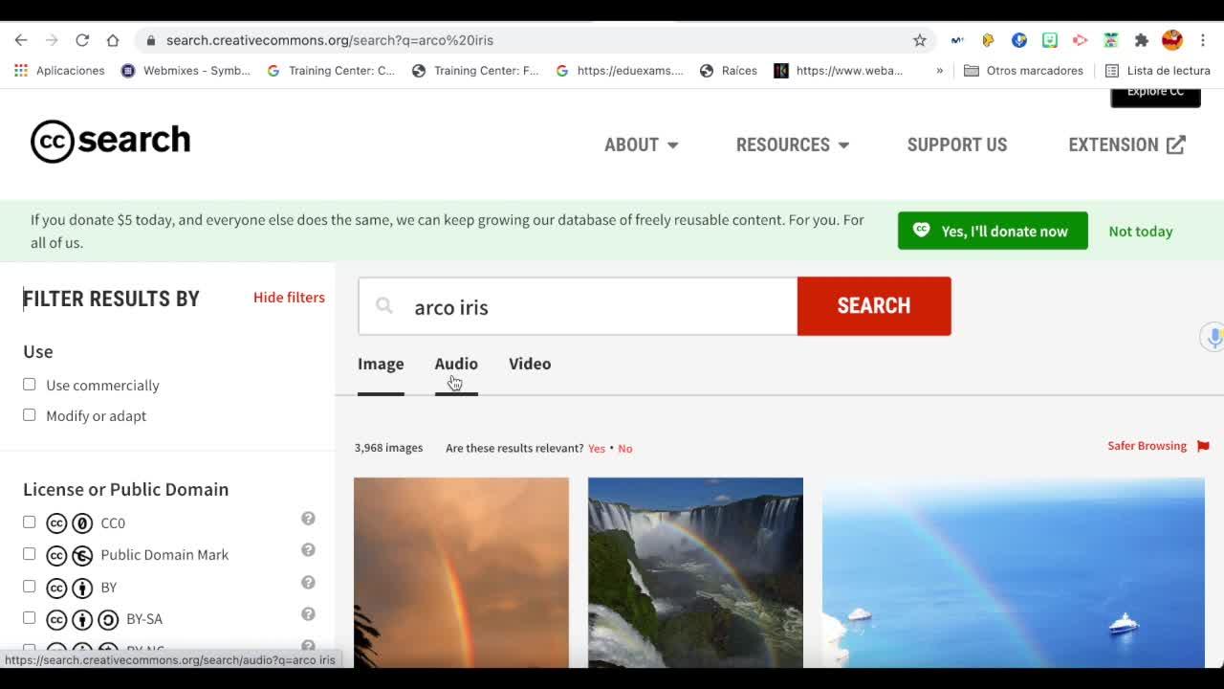Open the weba... bookmark
The height and width of the screenshot is (689, 1224).
click(839, 71)
